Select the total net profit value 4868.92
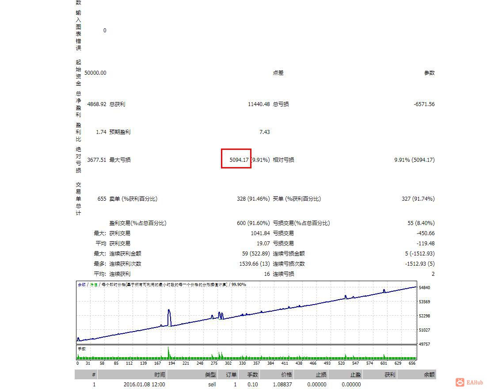This screenshot has width=487, height=389. coord(97,104)
